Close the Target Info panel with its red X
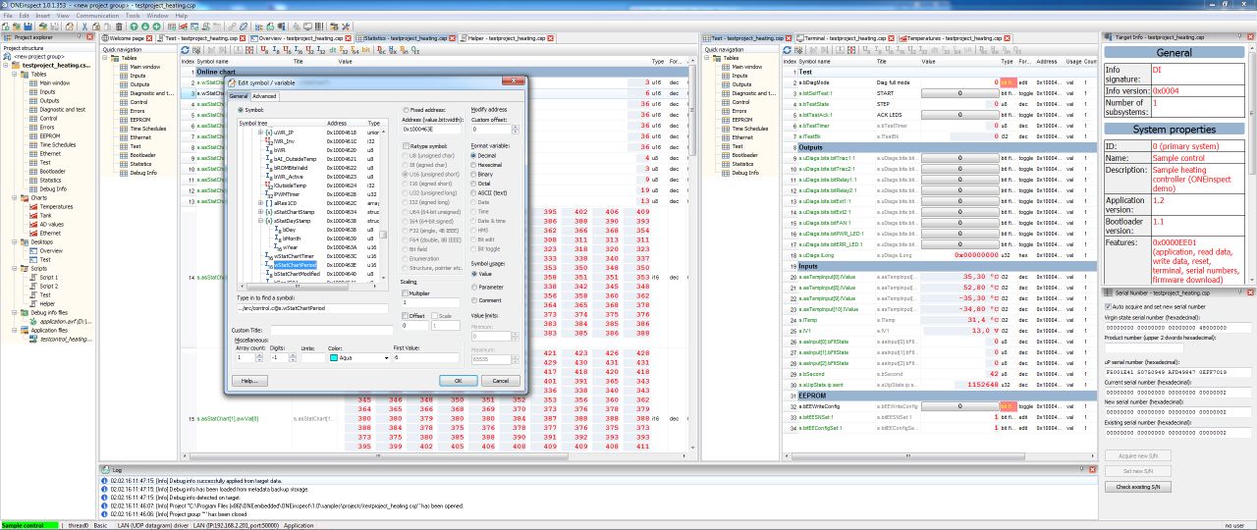Viewport: 1257px width, 530px height. [x=1251, y=36]
